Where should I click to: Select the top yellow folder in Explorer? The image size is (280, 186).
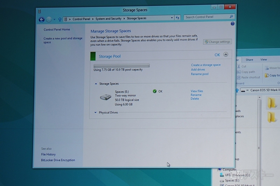coord(272,103)
